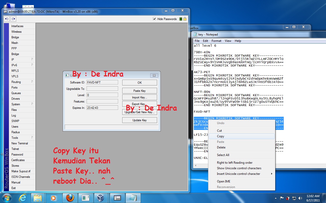
Task: Click the NNFT-86N text line in Notepad
Action: click(x=202, y=92)
